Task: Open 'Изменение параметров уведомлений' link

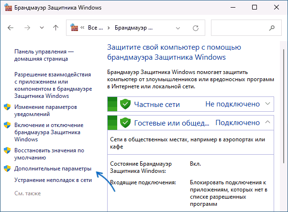Action: pos(45,111)
